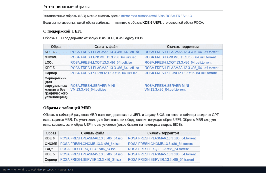Download SERVER-MINI-VM uefi.iso file
Viewport: 266px width, 173px height.
click(93, 88)
